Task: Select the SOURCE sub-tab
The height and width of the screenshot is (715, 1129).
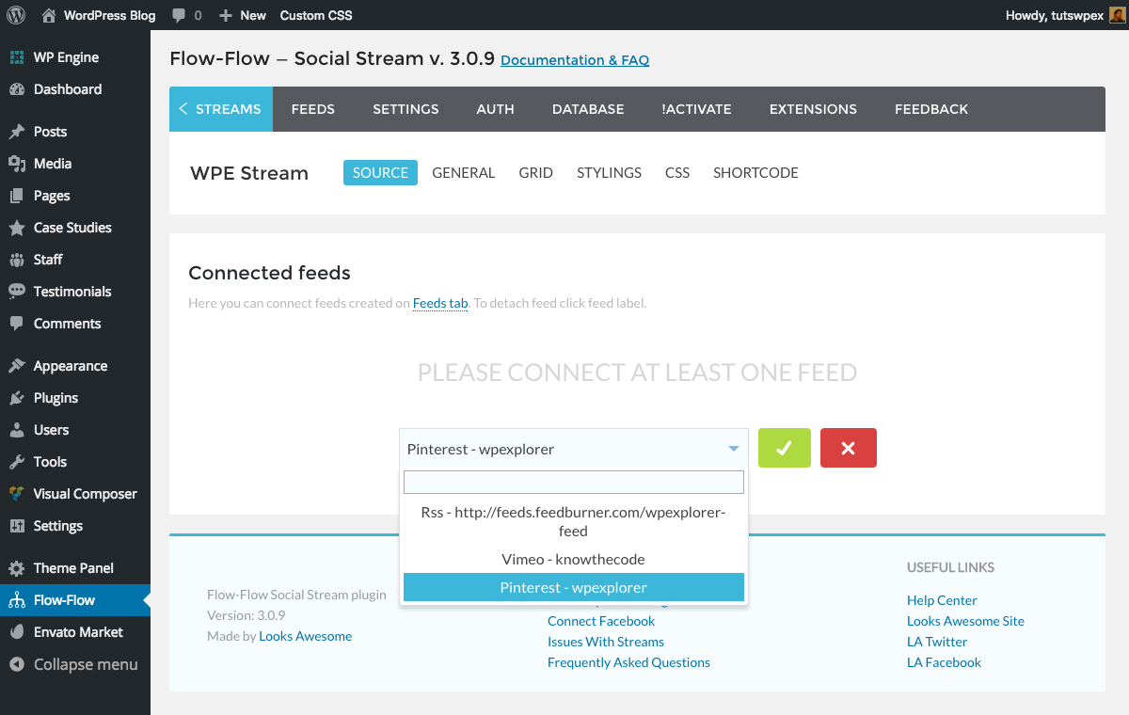Action: click(380, 172)
